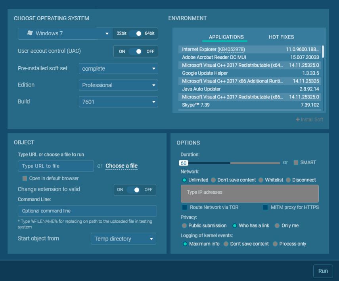Image resolution: width=339 pixels, height=281 pixels.
Task: Tick the SMART duration checkbox
Action: [x=296, y=162]
